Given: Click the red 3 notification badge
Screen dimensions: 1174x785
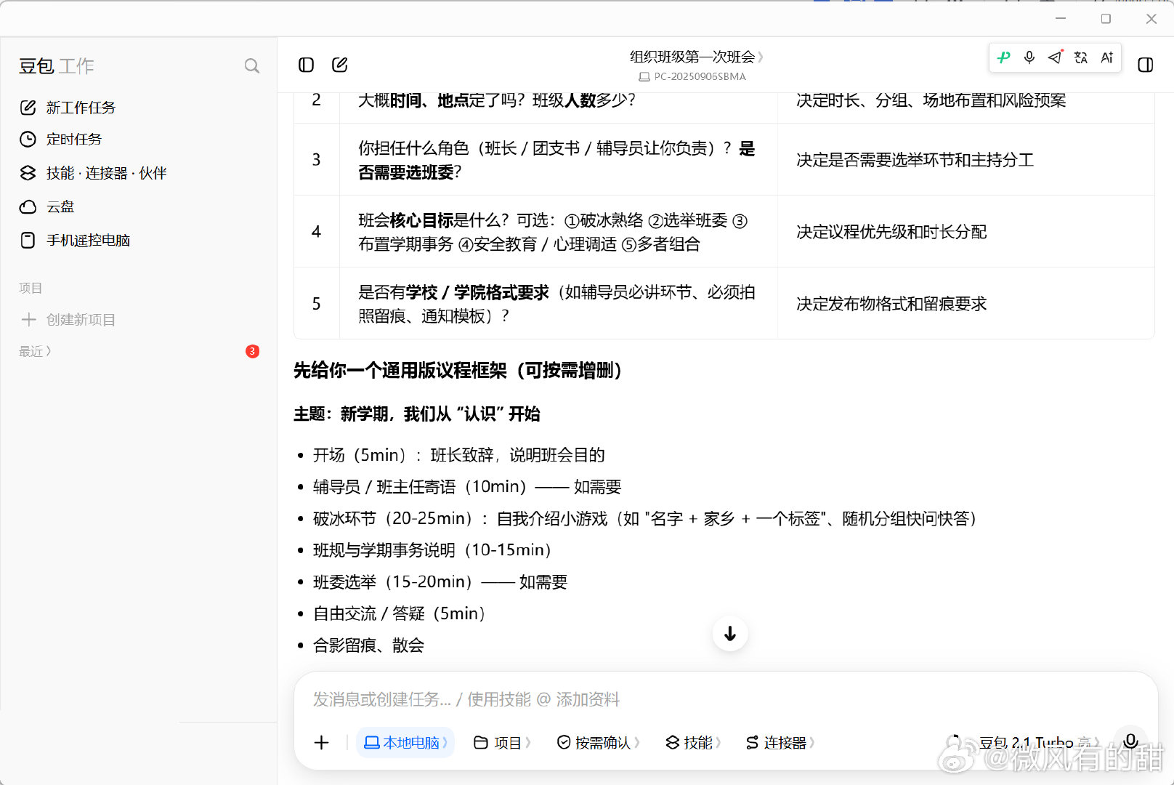Looking at the screenshot, I should pos(252,352).
